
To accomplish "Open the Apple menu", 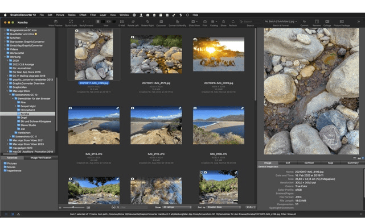I will pos(5,15).
